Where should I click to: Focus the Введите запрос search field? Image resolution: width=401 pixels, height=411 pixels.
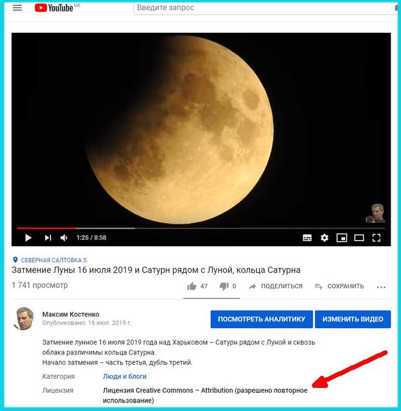[x=266, y=7]
